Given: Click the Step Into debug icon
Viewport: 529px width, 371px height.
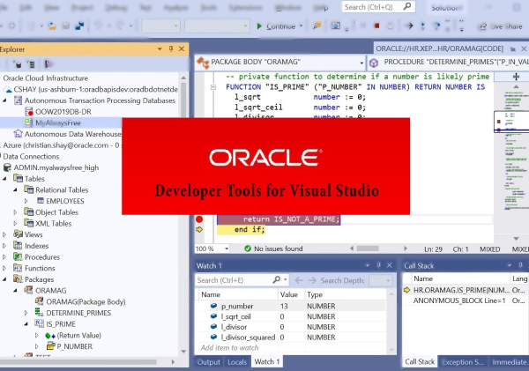Looking at the screenshot, I should (x=422, y=26).
